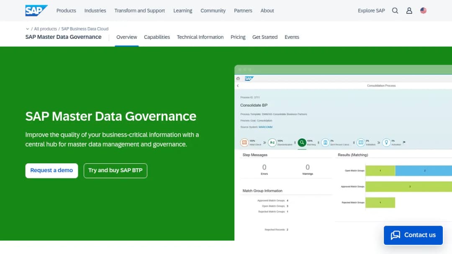Open the Events tab
452x254 pixels.
(x=292, y=37)
